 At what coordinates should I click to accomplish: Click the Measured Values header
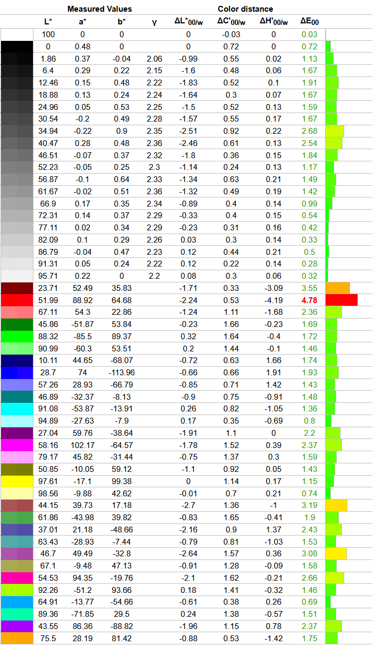point(99,9)
